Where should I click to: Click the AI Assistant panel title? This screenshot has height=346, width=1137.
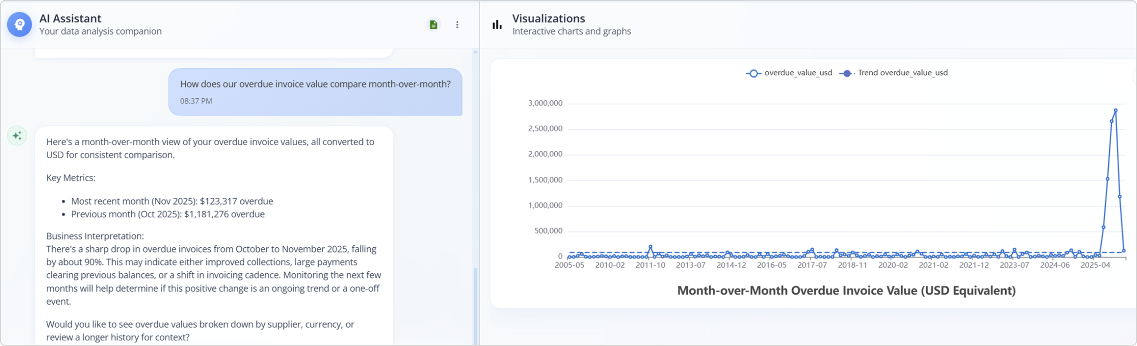click(70, 19)
